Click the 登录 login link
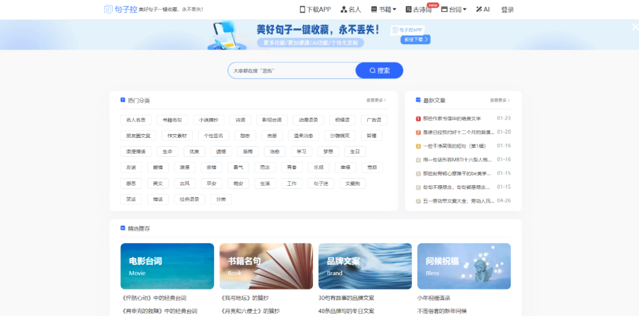 (x=508, y=9)
